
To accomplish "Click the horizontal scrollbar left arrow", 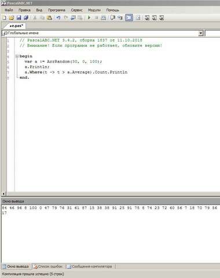I will (3, 193).
